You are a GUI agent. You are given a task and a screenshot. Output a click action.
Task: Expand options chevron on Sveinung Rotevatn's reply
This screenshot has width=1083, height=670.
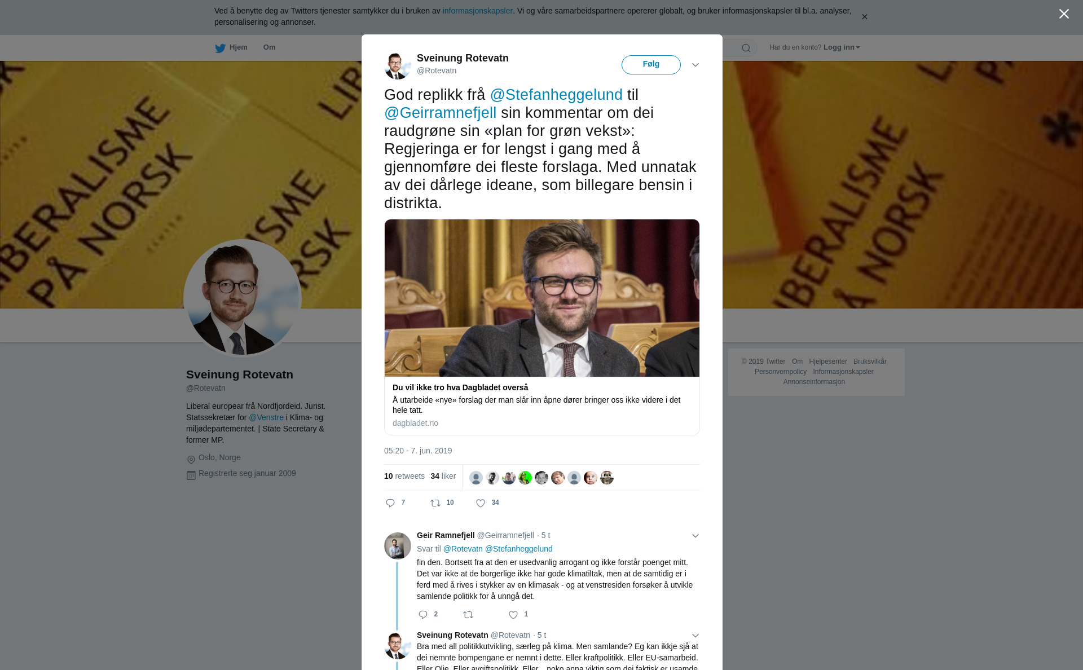point(695,636)
